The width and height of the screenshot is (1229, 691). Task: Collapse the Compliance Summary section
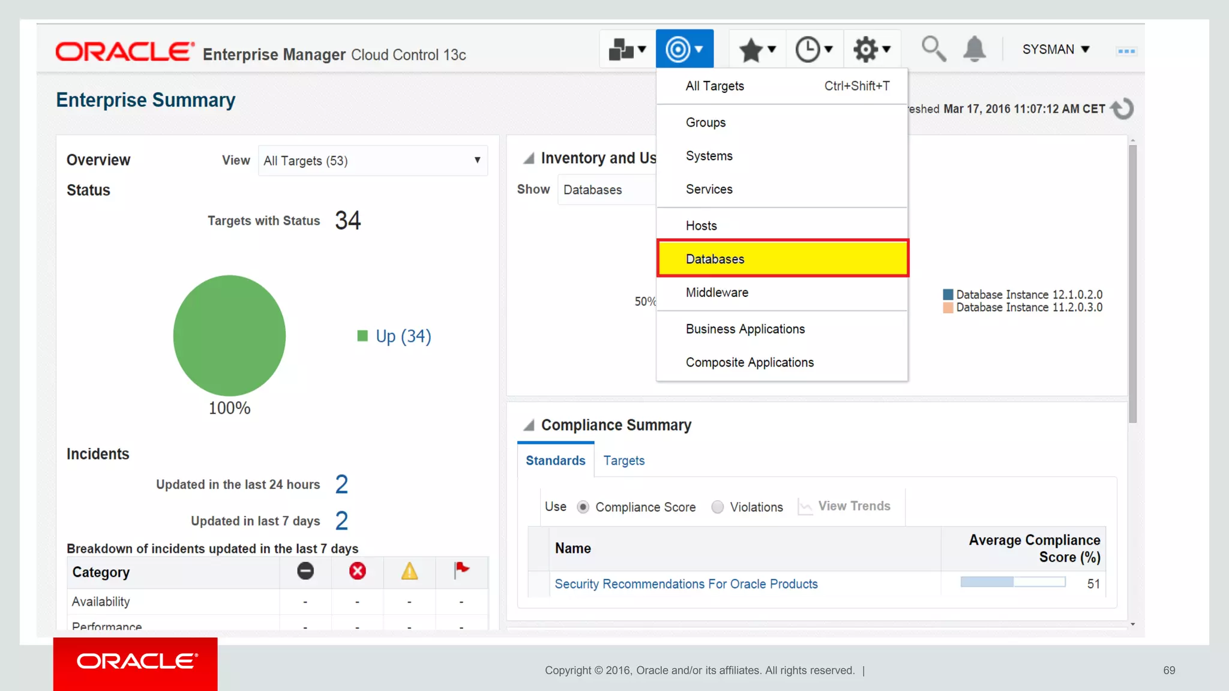(x=529, y=425)
